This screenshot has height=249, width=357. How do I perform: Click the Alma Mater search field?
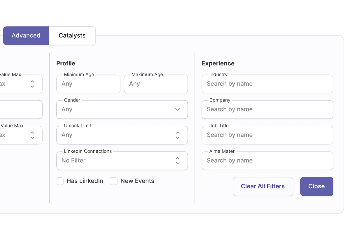click(267, 161)
